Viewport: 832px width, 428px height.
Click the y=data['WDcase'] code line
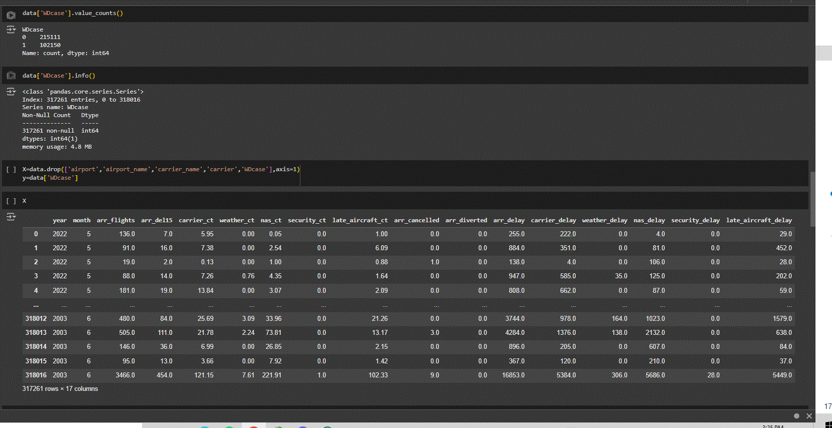click(x=50, y=178)
